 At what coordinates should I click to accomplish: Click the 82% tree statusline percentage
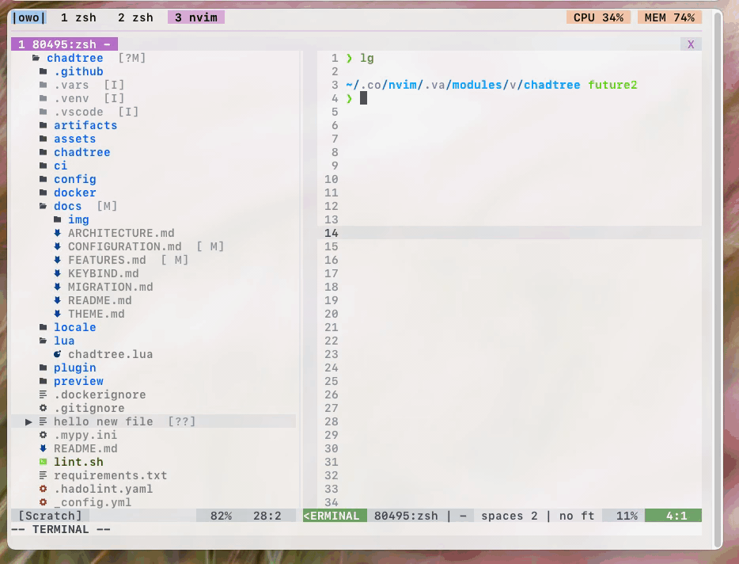click(x=221, y=516)
